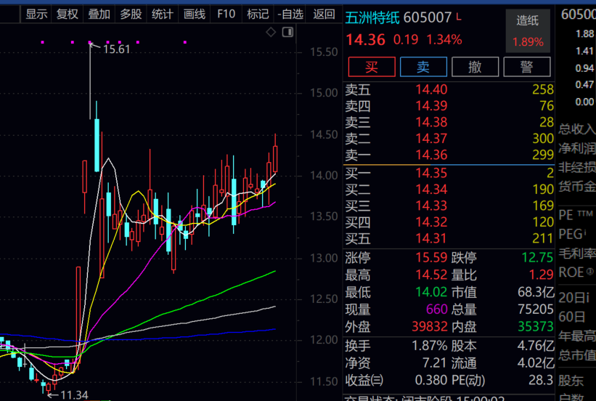Click current price 14.36 in header
Viewport: 596px width, 401px height.
point(365,39)
